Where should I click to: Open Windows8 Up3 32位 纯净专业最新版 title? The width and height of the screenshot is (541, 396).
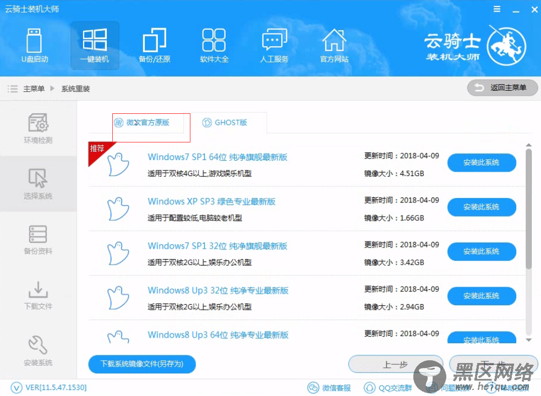(218, 290)
